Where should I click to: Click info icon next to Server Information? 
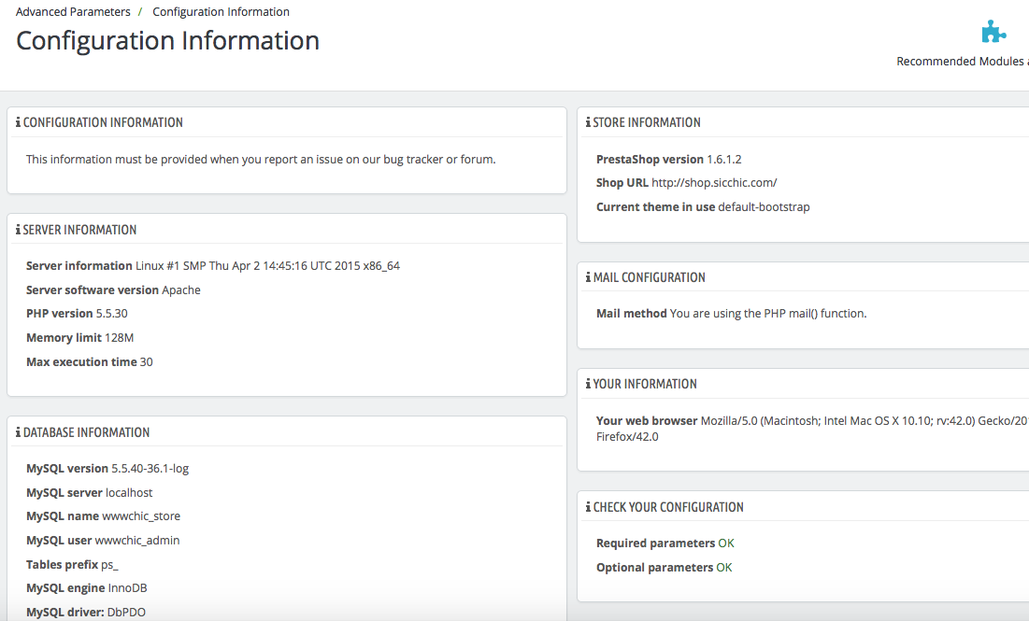[18, 230]
